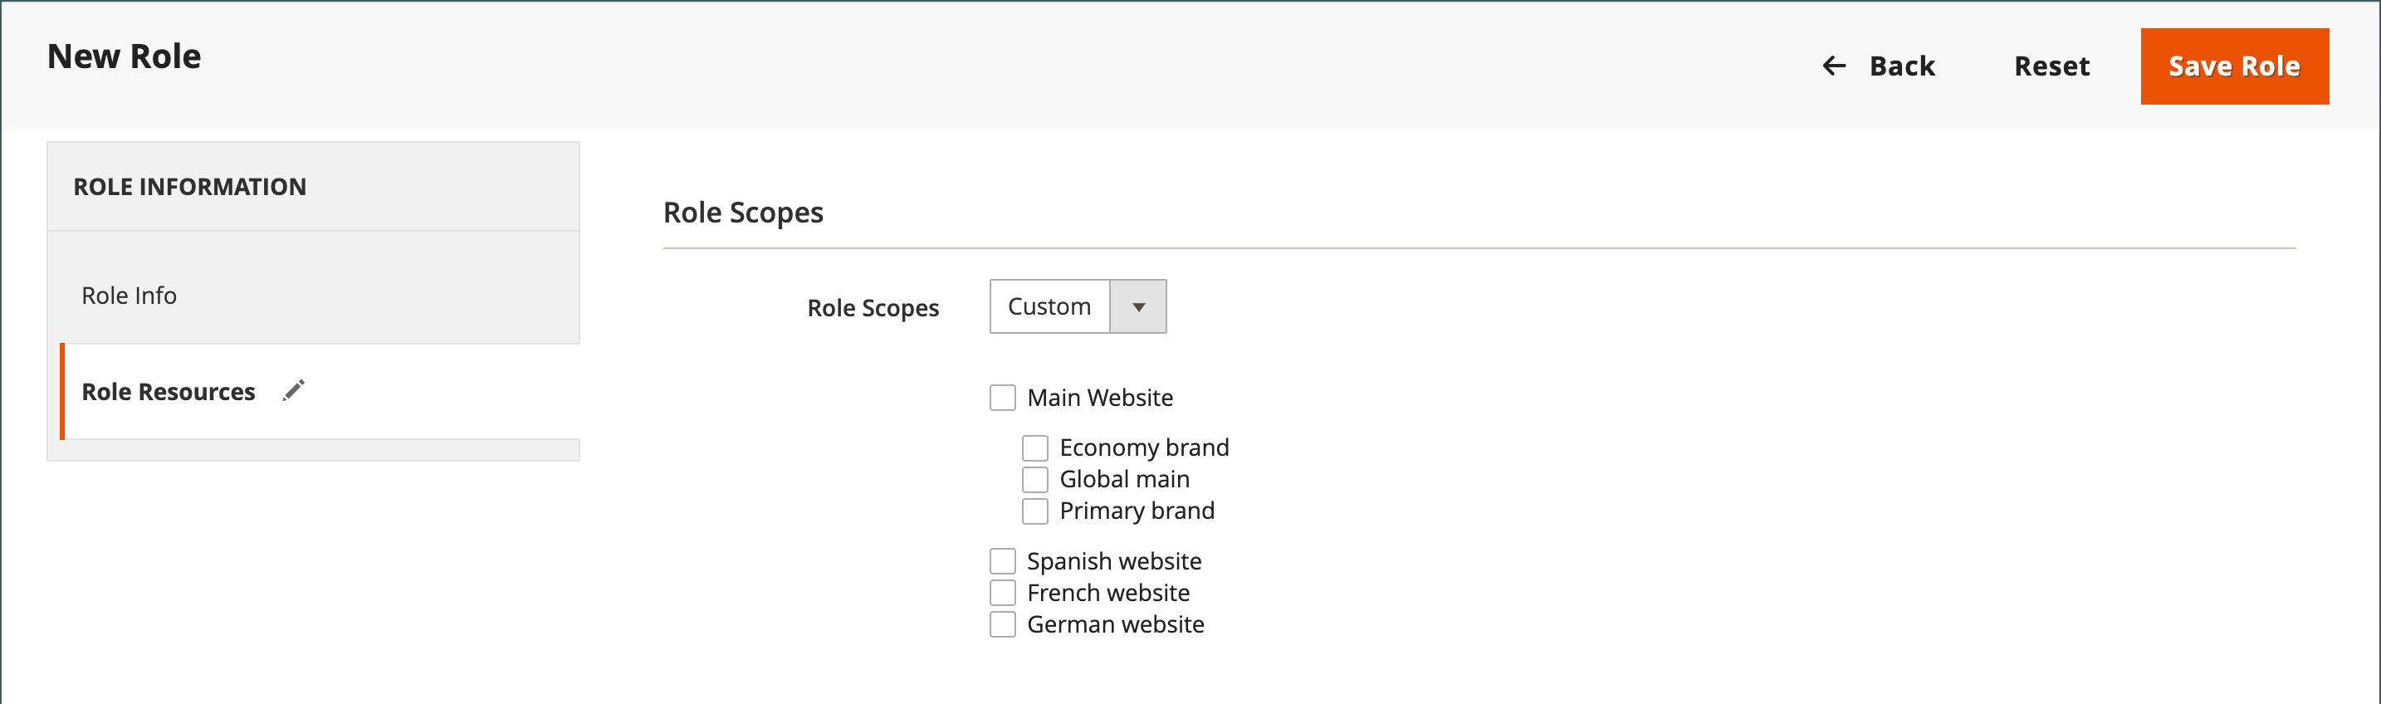Select the Custom scope combo box
This screenshot has width=2381, height=704.
[x=1050, y=306]
